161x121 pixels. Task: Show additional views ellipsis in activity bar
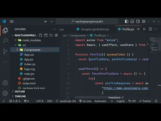click(5, 62)
